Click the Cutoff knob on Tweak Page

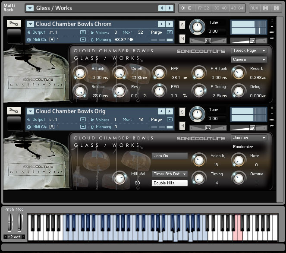pos(119,73)
